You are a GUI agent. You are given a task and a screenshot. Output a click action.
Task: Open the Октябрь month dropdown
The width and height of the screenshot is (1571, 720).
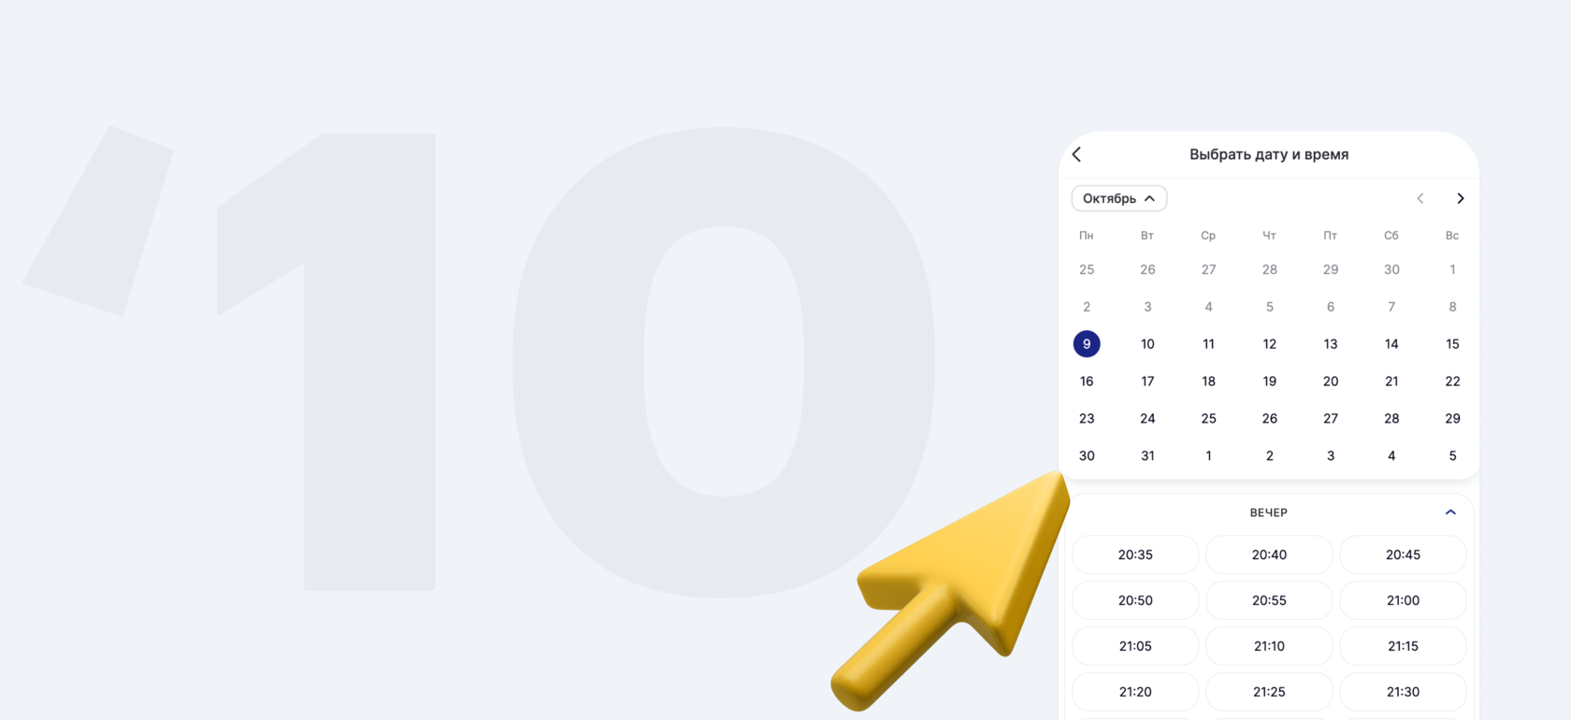point(1118,198)
